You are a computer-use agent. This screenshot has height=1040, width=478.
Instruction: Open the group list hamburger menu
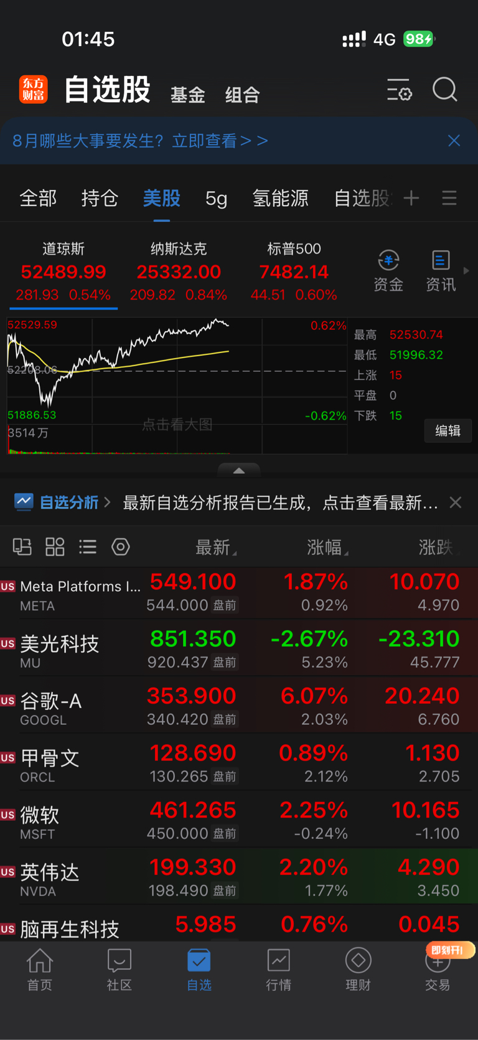coord(449,199)
